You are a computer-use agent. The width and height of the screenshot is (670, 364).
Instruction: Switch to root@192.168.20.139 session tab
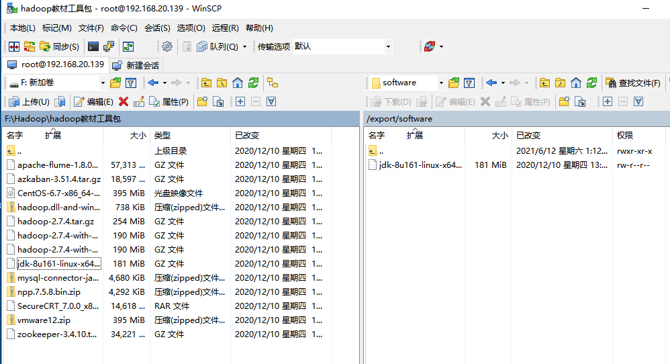(x=56, y=64)
